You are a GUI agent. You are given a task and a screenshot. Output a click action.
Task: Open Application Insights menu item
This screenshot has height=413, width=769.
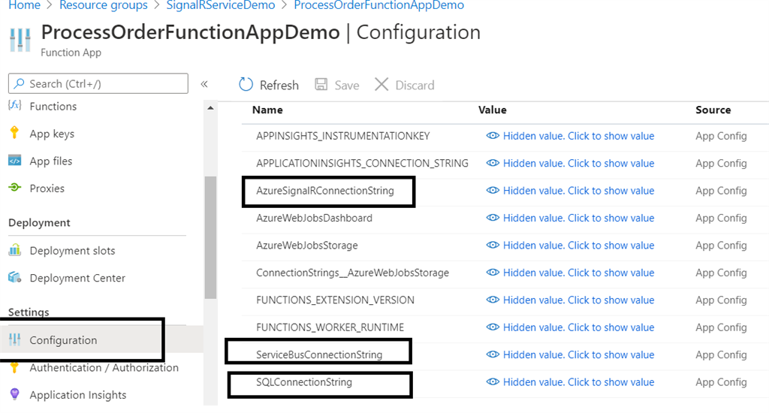(x=77, y=395)
